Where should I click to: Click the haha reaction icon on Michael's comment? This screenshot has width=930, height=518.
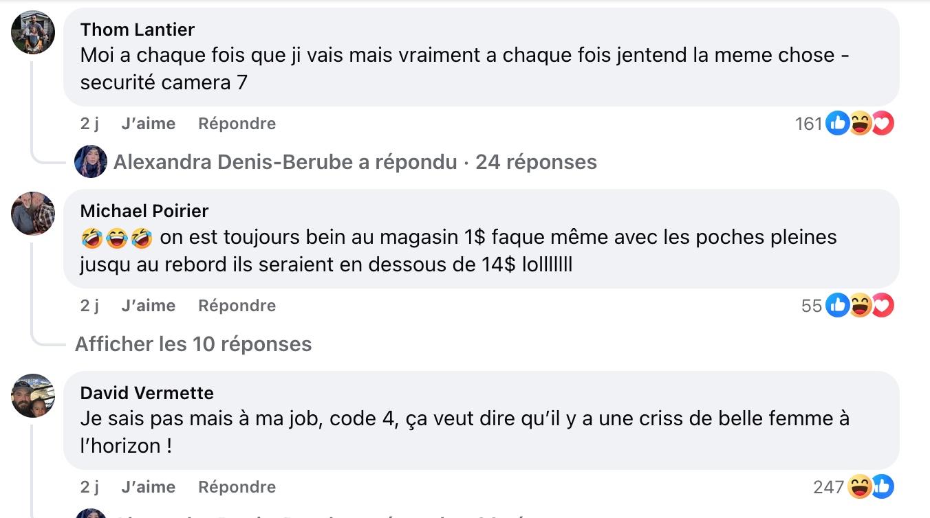(x=859, y=306)
